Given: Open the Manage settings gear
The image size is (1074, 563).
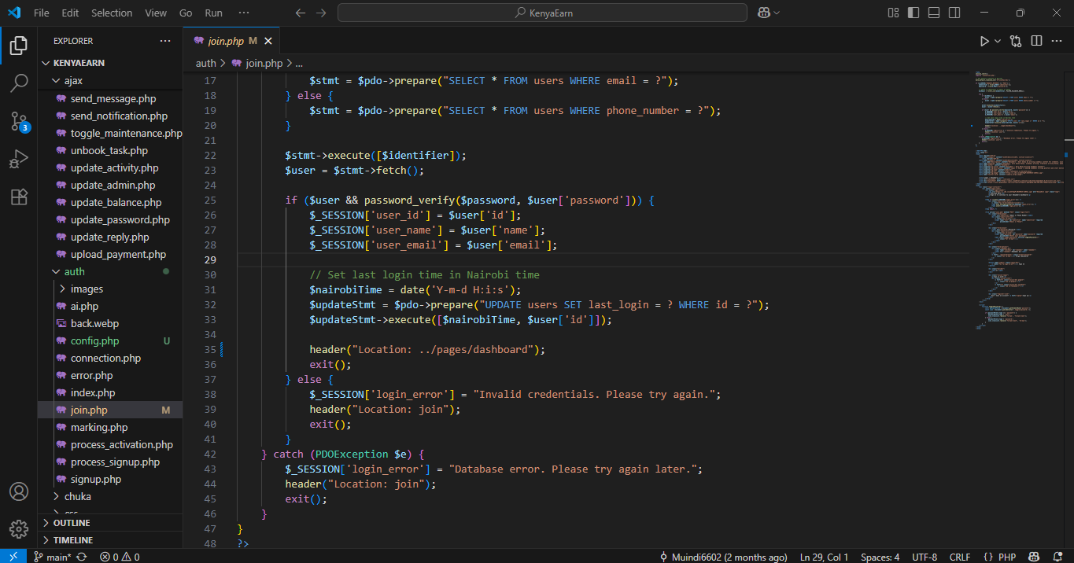Looking at the screenshot, I should tap(19, 528).
